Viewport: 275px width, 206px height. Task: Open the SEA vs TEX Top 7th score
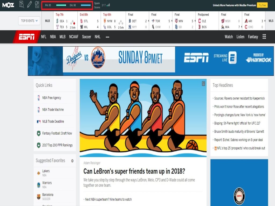(x=66, y=21)
